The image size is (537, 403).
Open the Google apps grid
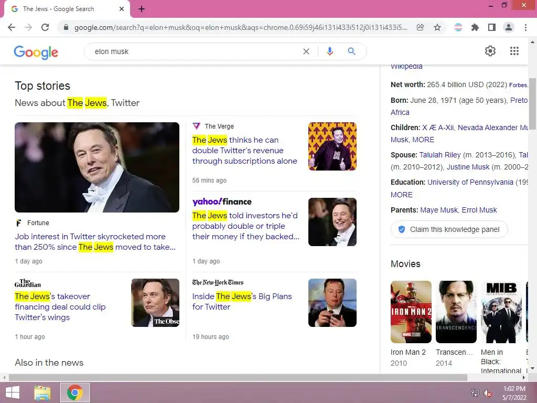tap(514, 51)
